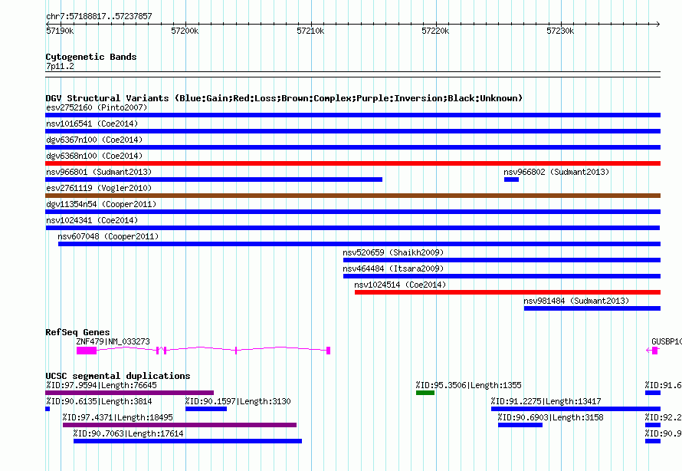Select nsv520659 (Shaikh2009) variant label
682x471 pixels.
coord(393,252)
